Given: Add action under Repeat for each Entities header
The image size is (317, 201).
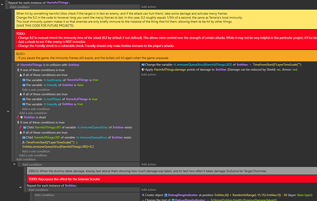Looking at the screenshot, I should (x=148, y=190).
